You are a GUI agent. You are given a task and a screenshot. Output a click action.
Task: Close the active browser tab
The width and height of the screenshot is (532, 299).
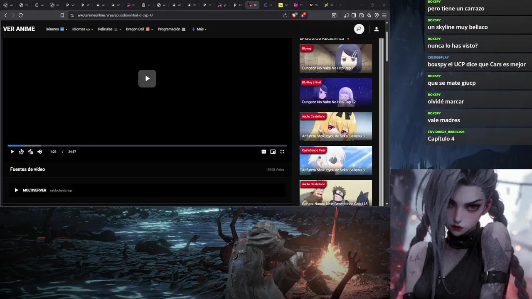[255, 5]
